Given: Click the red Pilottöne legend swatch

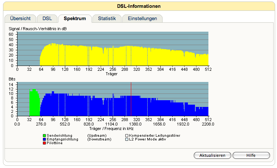Looking at the screenshot, I should pos(44,143).
